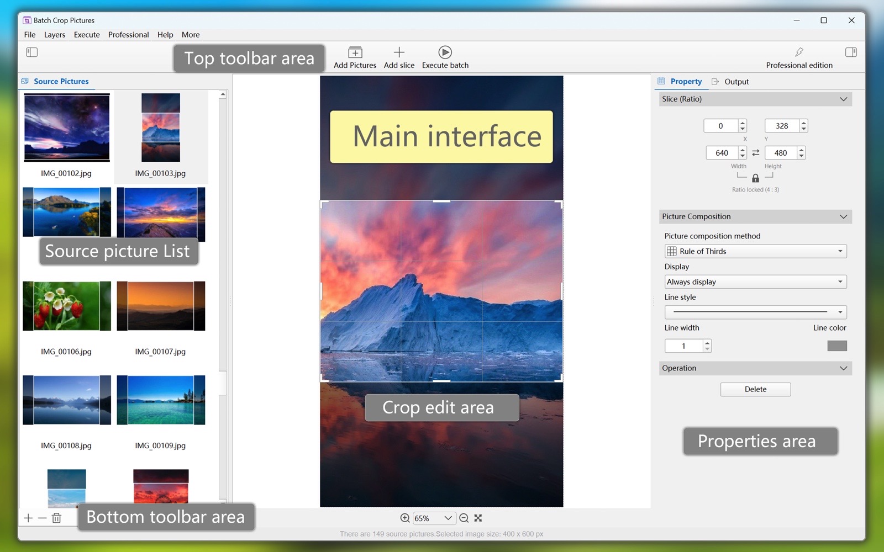The image size is (884, 552).
Task: Click the trash icon below picture list
Action: (x=56, y=518)
